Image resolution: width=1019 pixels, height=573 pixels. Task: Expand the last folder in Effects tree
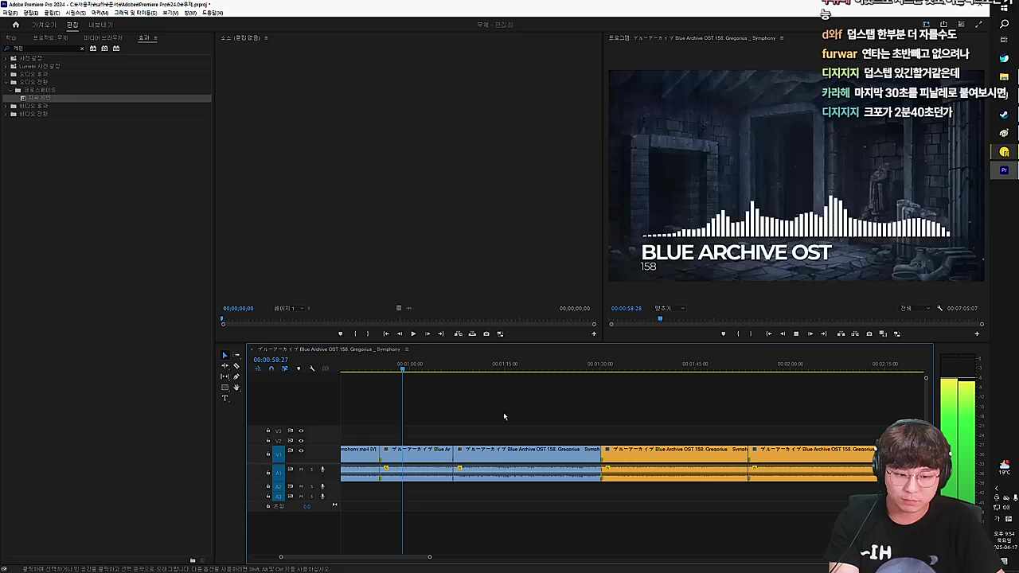pyautogui.click(x=6, y=114)
